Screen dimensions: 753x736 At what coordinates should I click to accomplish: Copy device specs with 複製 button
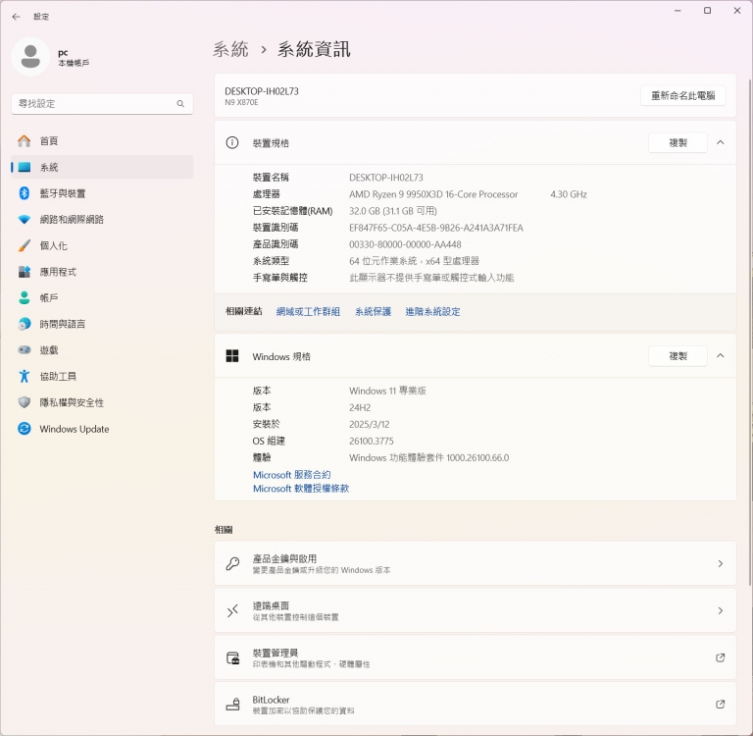click(x=678, y=142)
